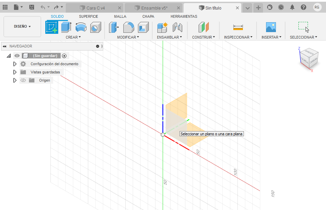326x210 pixels.
Task: Select the New Component tool
Action: (162, 27)
